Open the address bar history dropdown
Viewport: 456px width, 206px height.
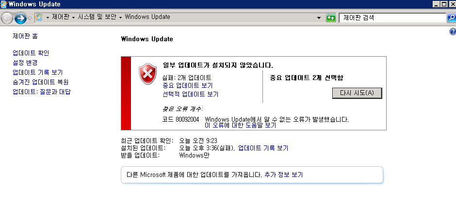point(319,18)
